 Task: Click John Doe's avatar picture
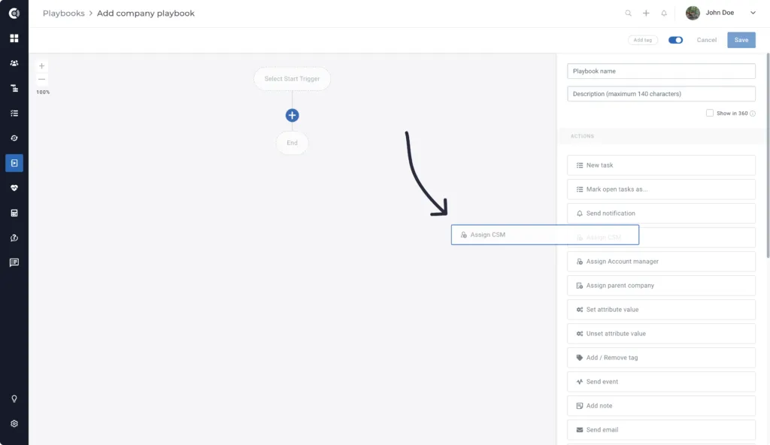pos(693,13)
